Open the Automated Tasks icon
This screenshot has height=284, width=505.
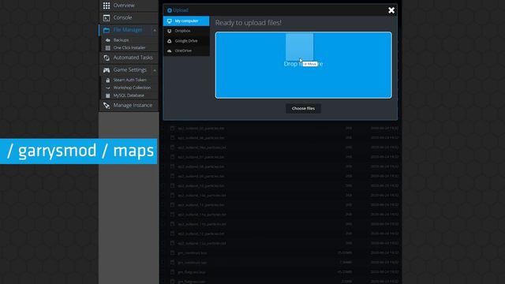(107, 58)
